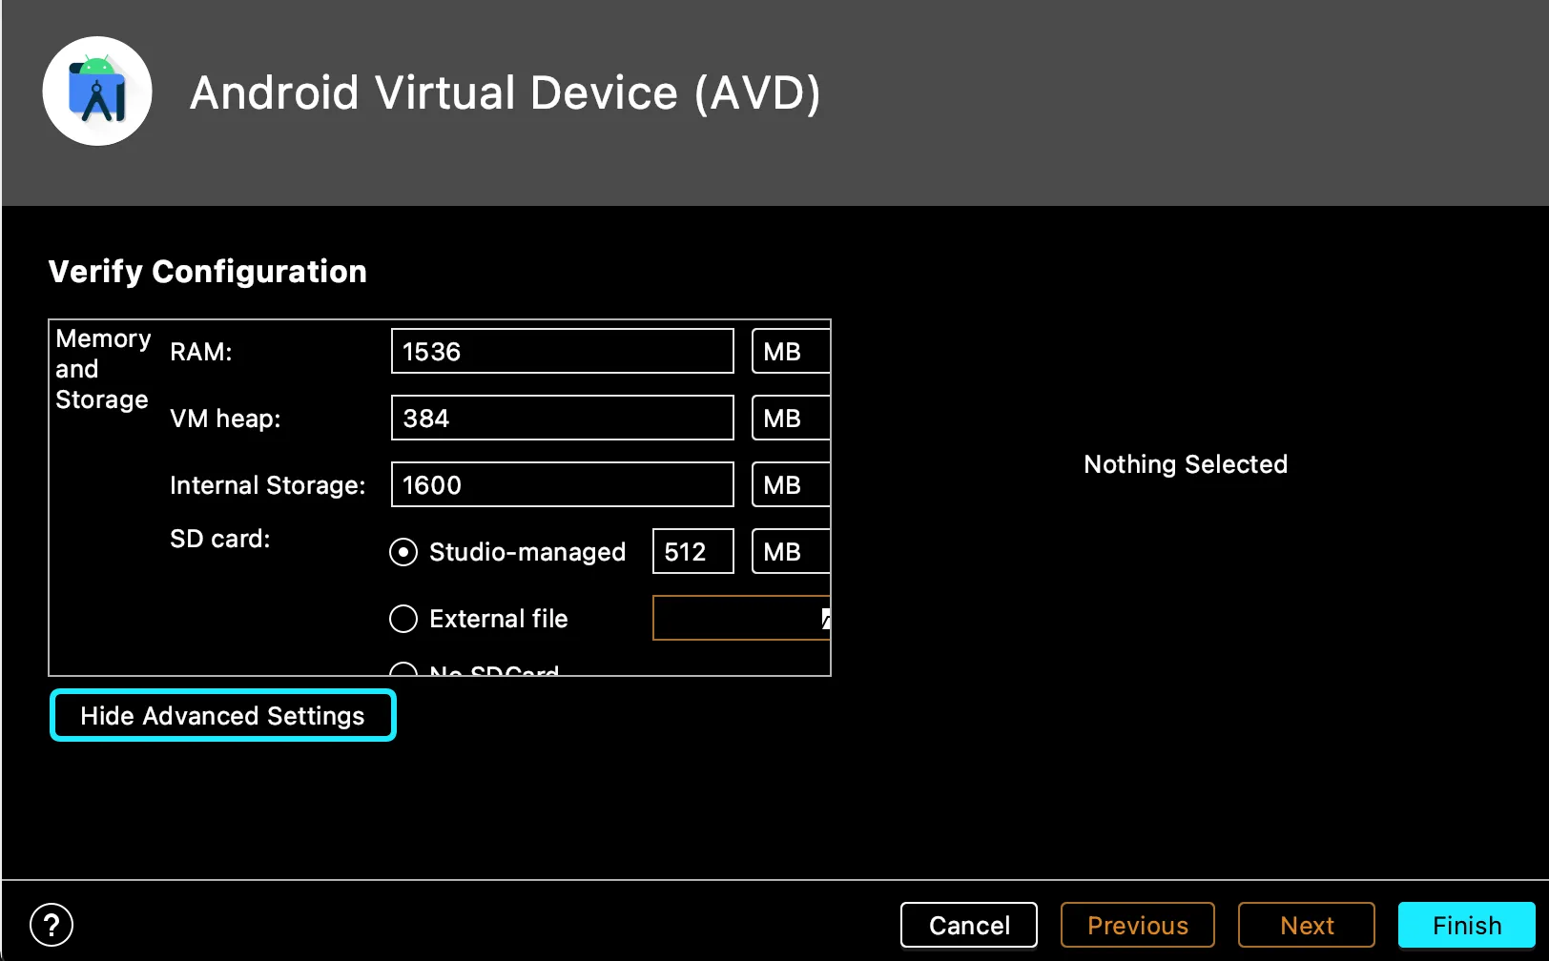Click the RAM value field showing 1536
Viewport: 1549px width, 961px height.
[563, 352]
